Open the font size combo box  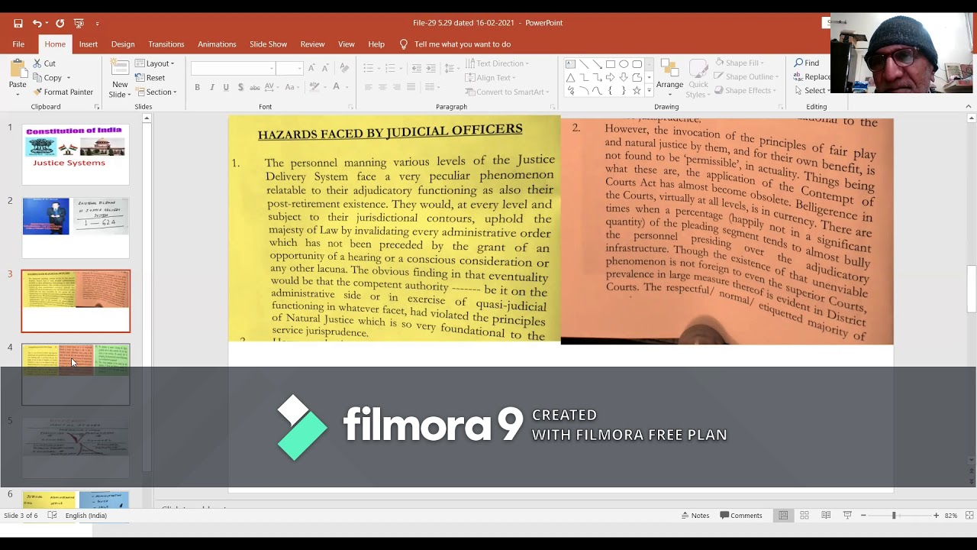[x=290, y=69]
